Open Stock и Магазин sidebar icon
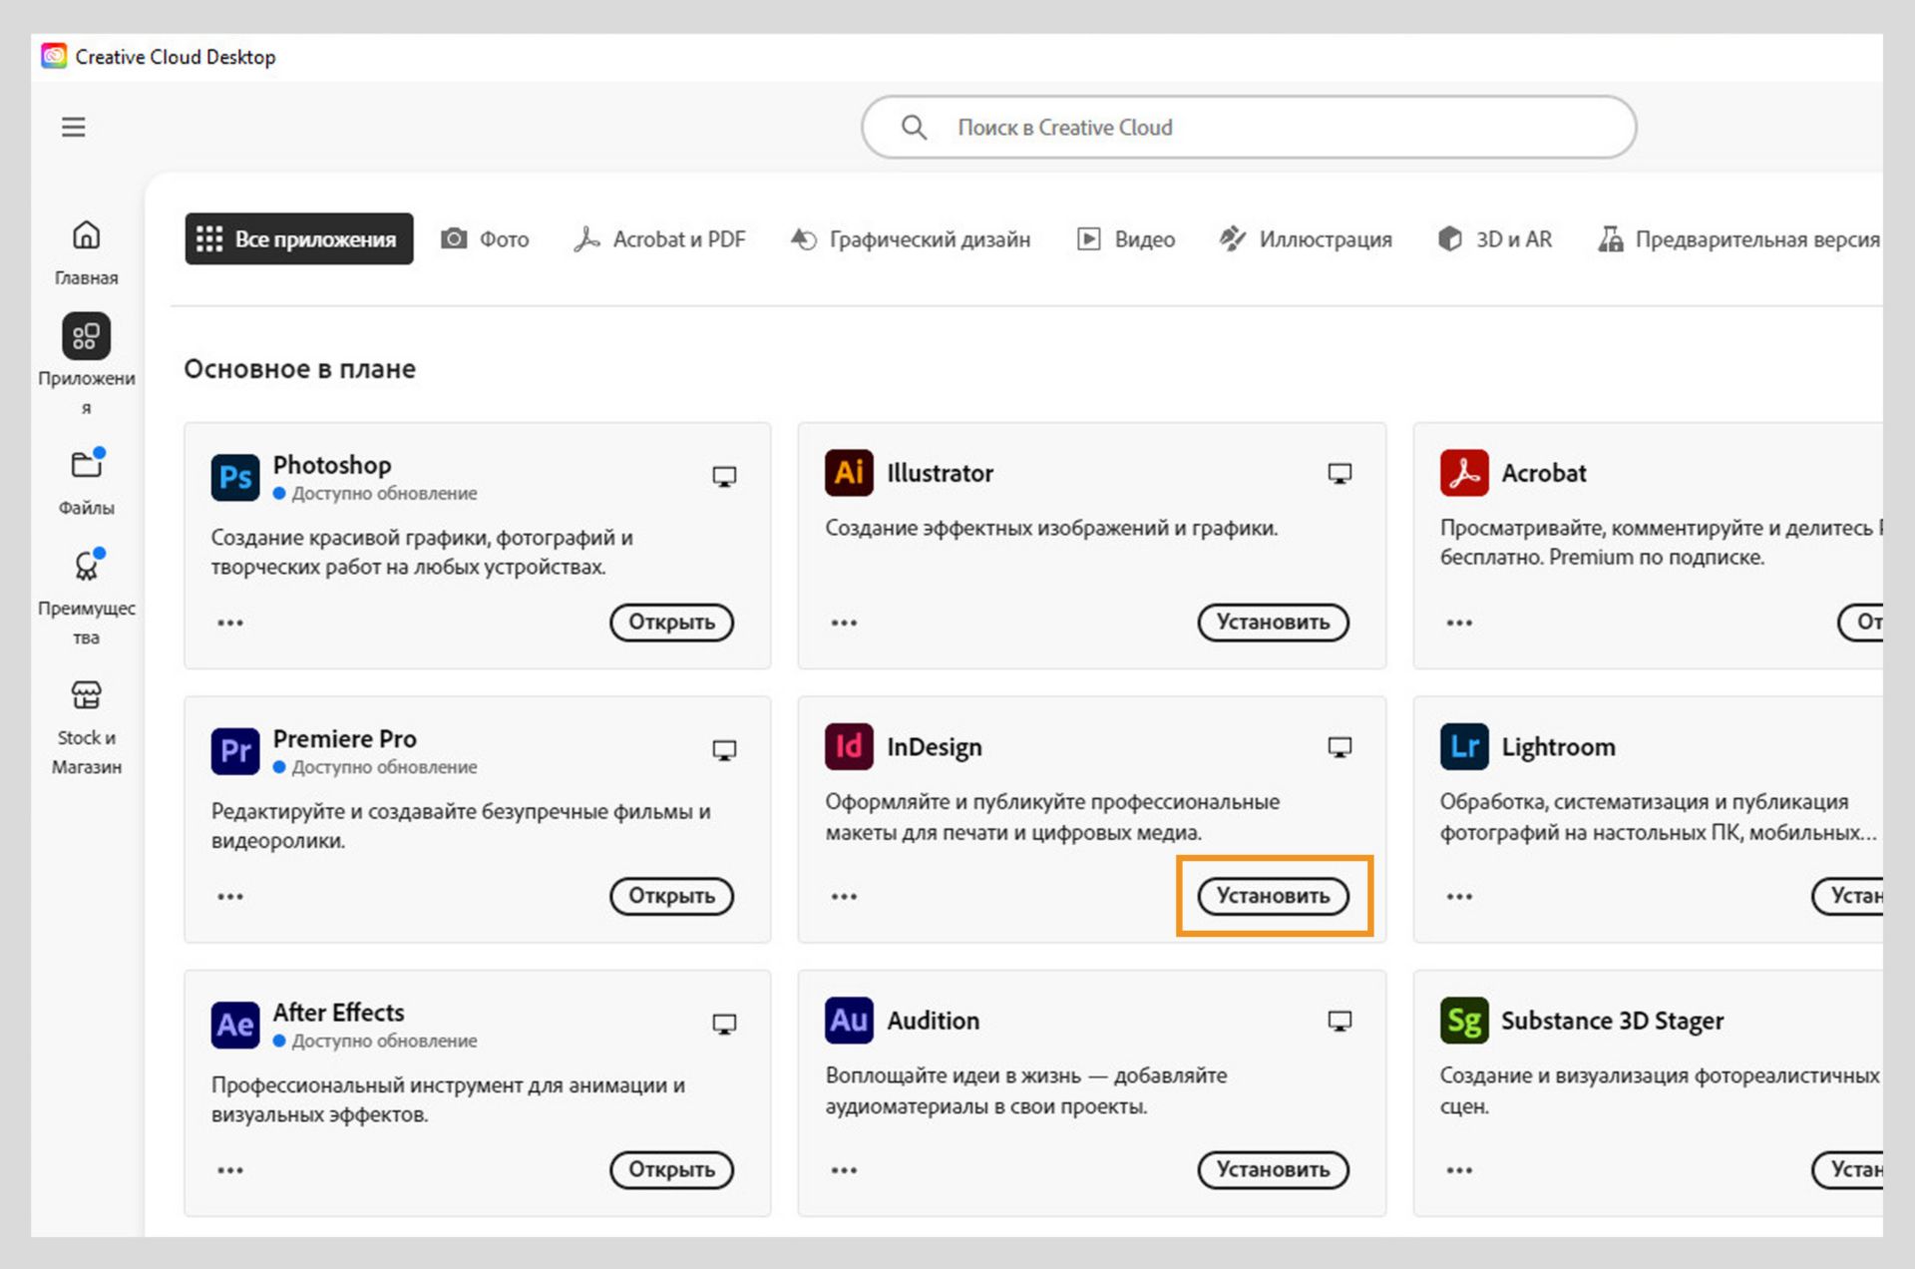This screenshot has height=1269, width=1915. pos(87,695)
